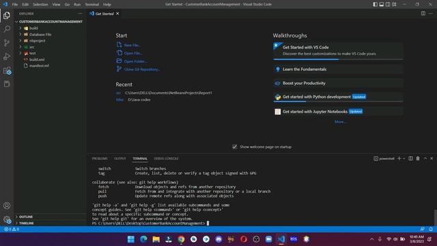Open File Explorer from the taskbar
437x246 pixels.
[156, 239]
